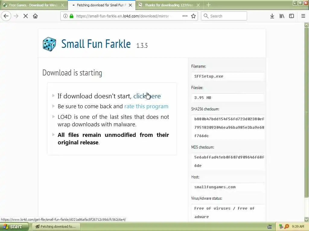
Task: Open page actions three-dot menu
Action: coord(185,16)
